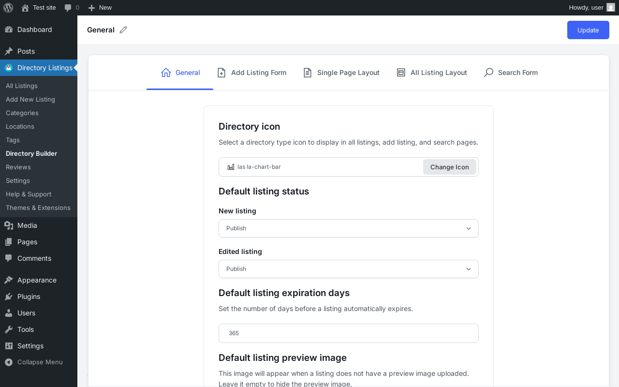The image size is (619, 387).
Task: Click the user avatar next to Howdy
Action: (x=611, y=8)
